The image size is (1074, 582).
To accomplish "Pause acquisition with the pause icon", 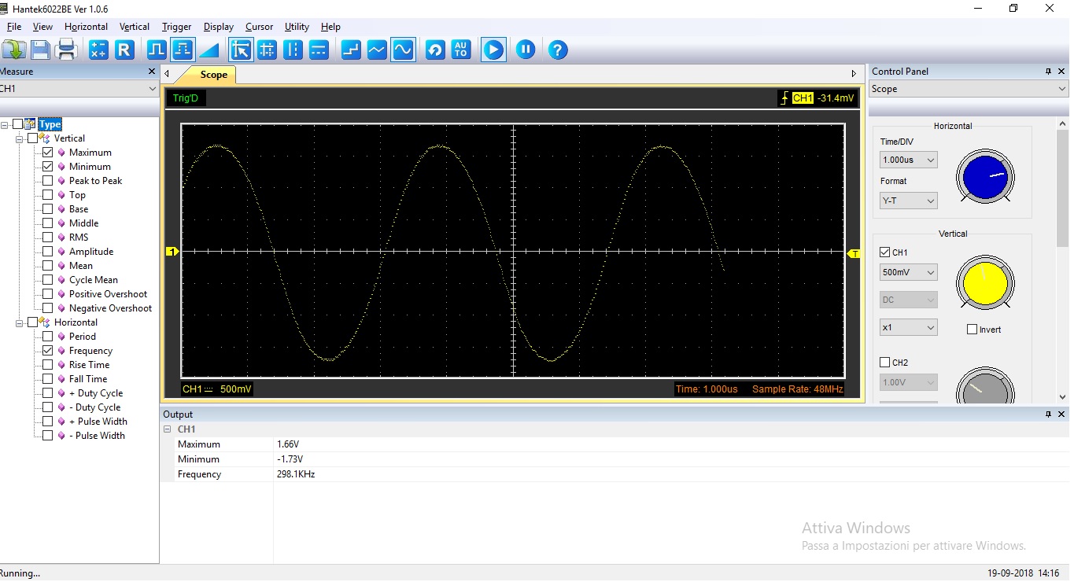I will point(526,50).
